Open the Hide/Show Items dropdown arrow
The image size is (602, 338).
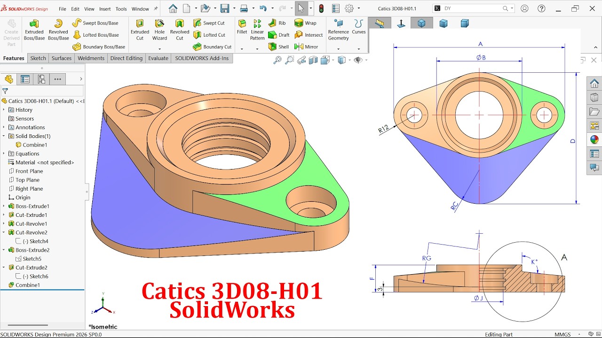click(x=366, y=60)
